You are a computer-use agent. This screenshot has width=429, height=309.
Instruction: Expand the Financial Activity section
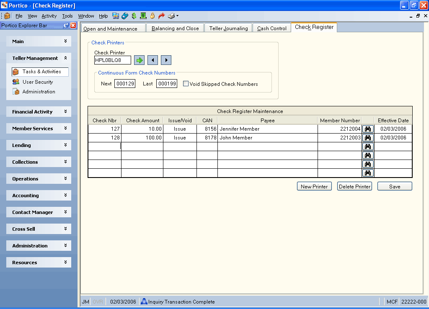tap(39, 111)
